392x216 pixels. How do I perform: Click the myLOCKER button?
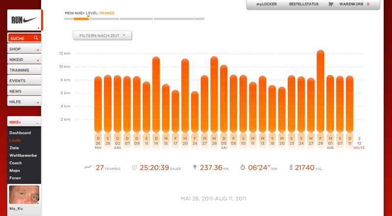click(266, 4)
